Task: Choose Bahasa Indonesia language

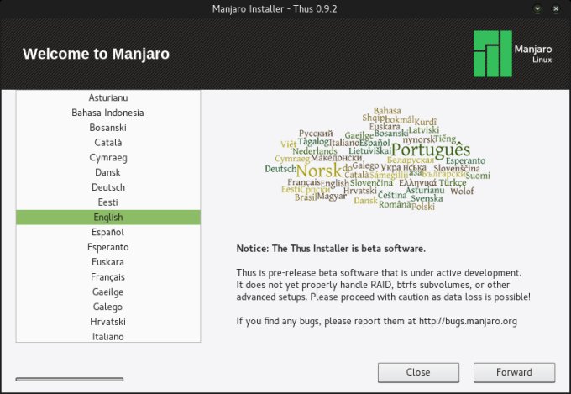Action: point(108,113)
